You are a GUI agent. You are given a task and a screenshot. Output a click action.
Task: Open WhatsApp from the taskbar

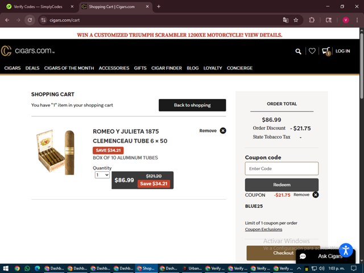[x=27, y=268]
